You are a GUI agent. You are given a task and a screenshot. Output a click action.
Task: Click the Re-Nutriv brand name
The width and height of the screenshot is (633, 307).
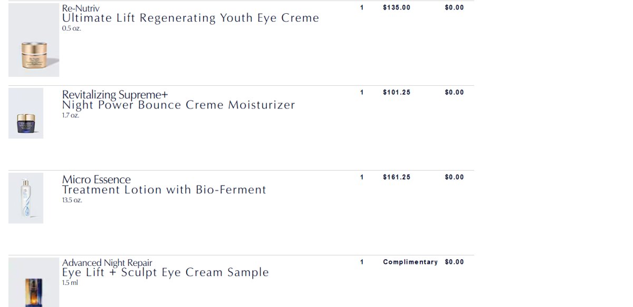pyautogui.click(x=81, y=8)
